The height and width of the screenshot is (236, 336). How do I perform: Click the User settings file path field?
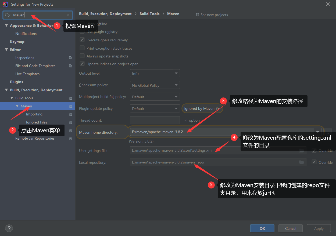tap(218, 150)
